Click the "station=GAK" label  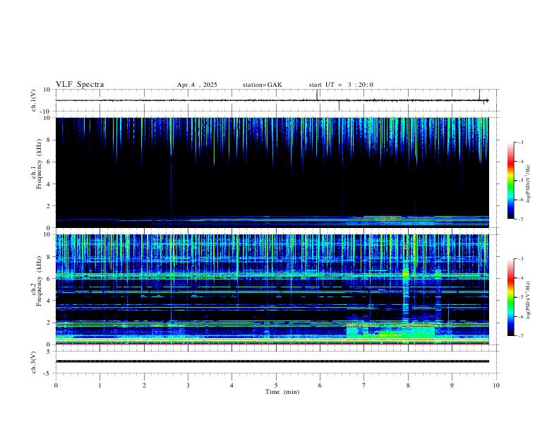[x=262, y=85]
